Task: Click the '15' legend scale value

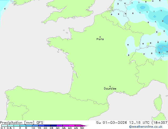Action: (x=39, y=128)
